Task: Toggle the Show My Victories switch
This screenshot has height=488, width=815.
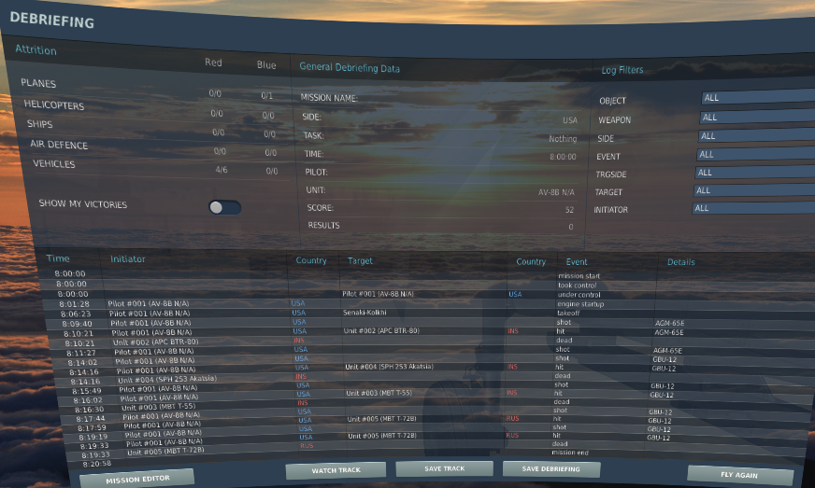Action: [x=224, y=208]
